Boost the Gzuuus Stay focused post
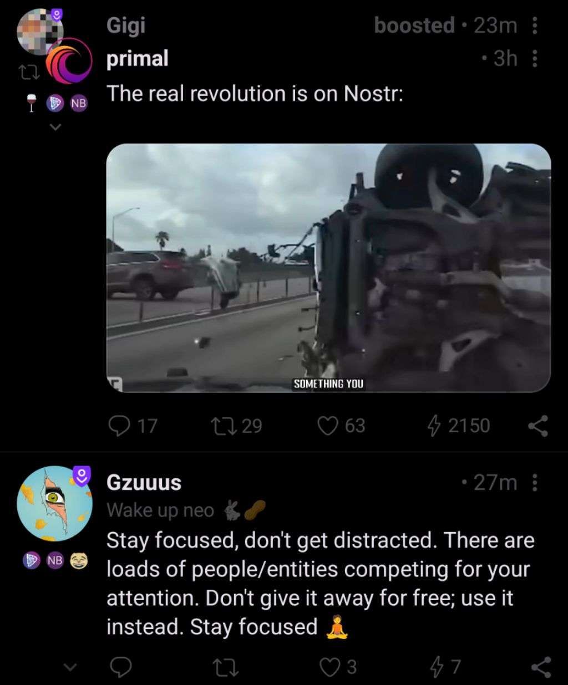Viewport: 568px width, 685px height. coord(227,667)
